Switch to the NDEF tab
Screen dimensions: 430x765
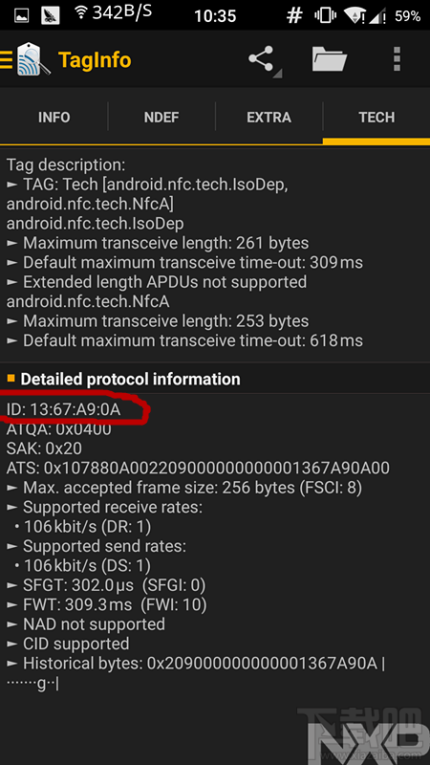[161, 118]
